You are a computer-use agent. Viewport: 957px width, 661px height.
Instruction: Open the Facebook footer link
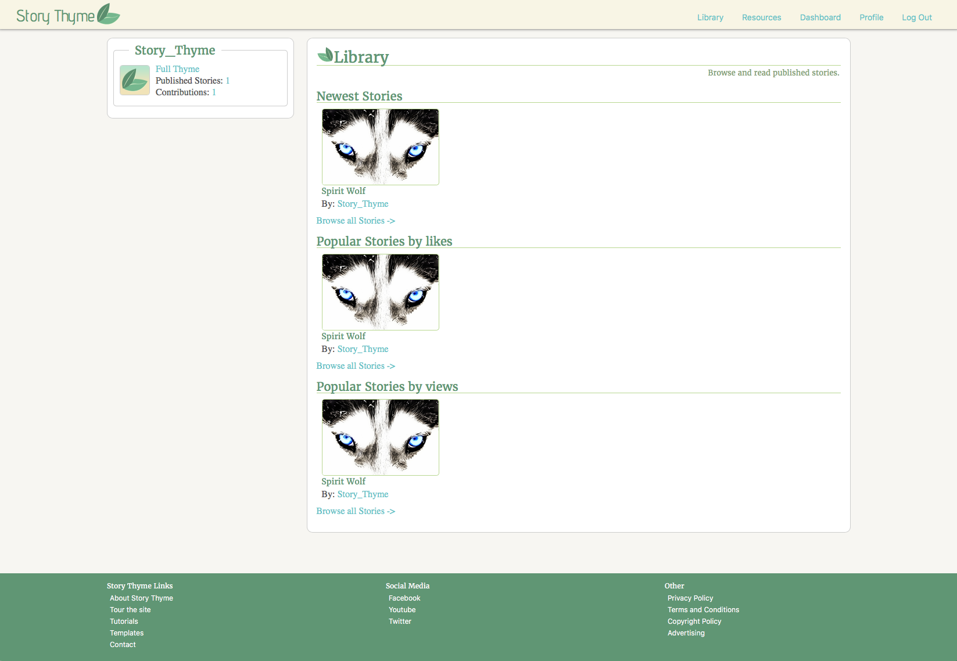[x=404, y=598]
